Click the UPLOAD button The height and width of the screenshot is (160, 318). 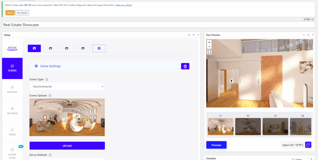(x=67, y=146)
